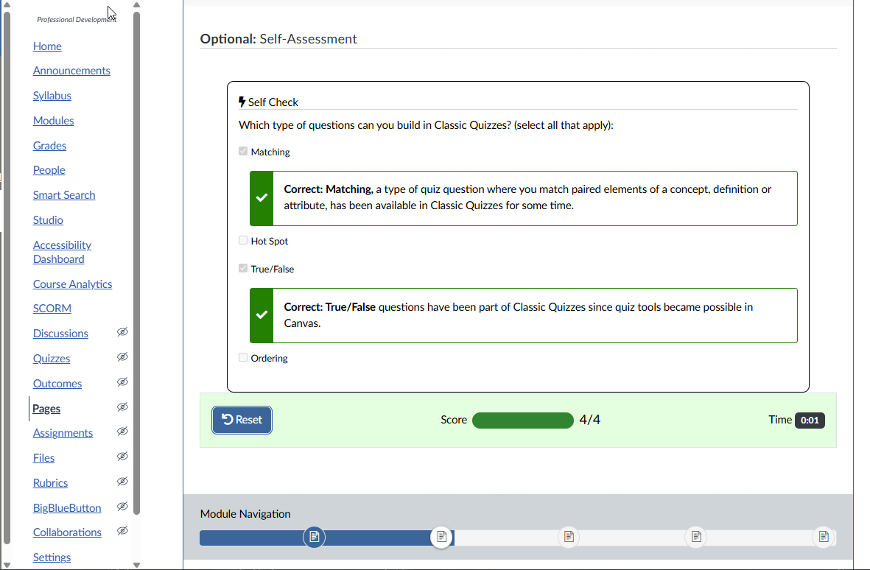
Task: Click the crossed-eye icon beside BigBlueButton
Action: pyautogui.click(x=122, y=507)
